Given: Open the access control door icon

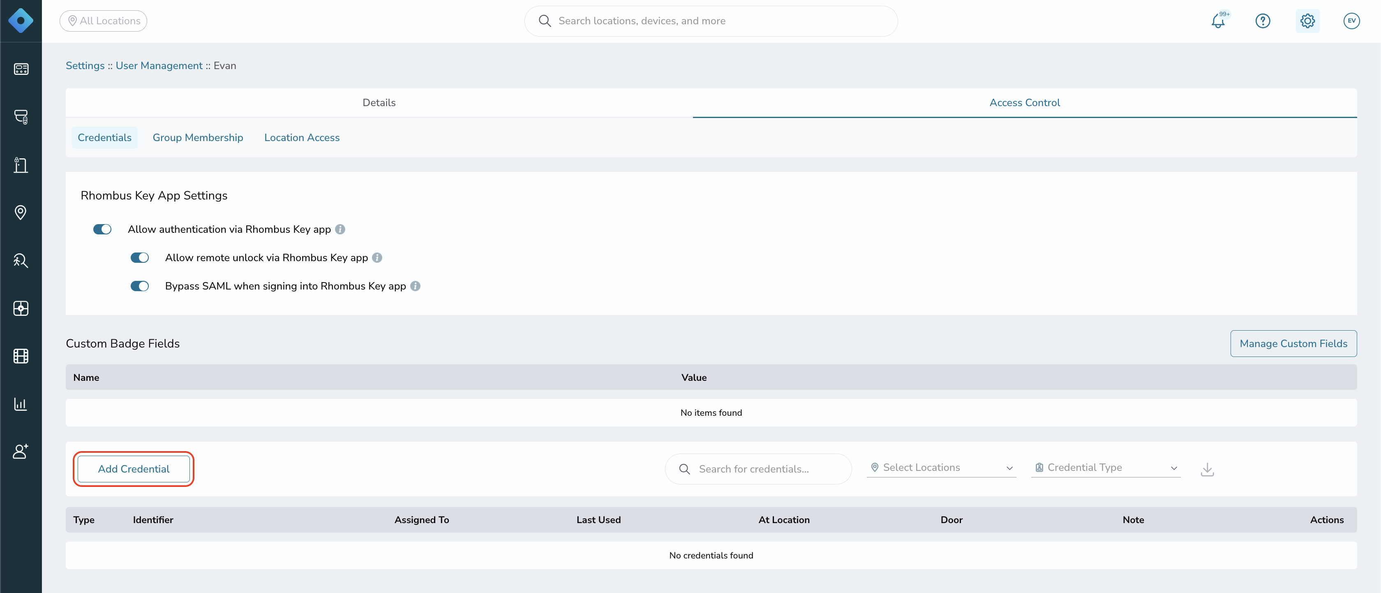Looking at the screenshot, I should [21, 164].
